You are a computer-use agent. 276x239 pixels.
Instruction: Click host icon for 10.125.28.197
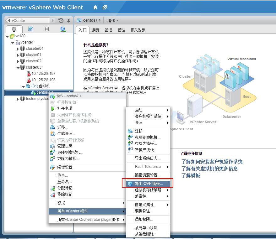(29, 74)
